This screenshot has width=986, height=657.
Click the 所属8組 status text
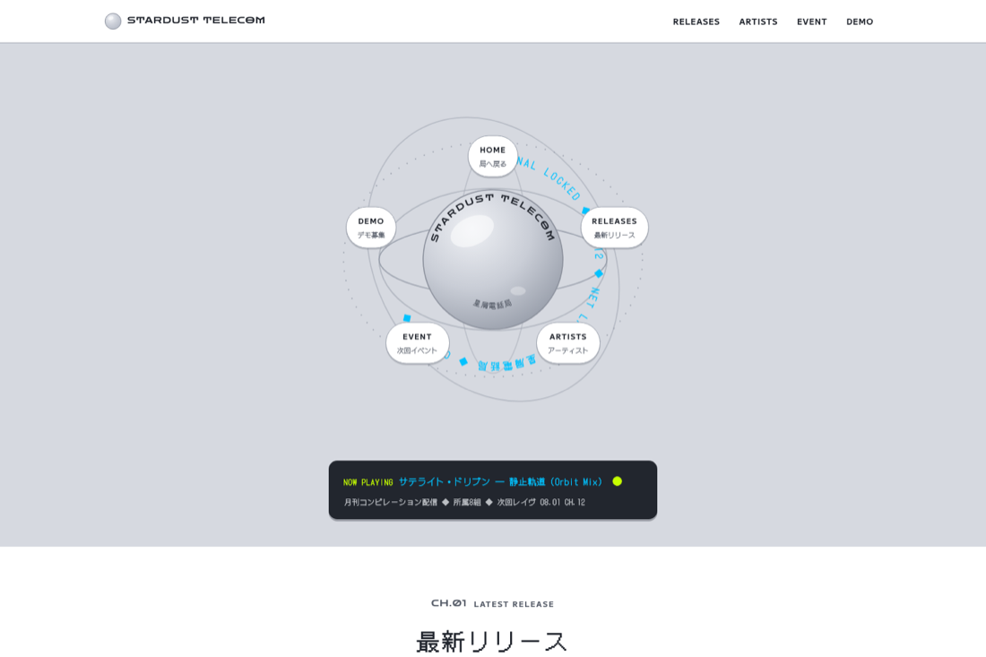[467, 502]
